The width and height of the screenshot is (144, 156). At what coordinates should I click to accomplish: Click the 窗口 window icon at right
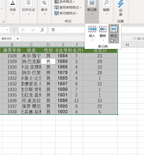pos(134,38)
